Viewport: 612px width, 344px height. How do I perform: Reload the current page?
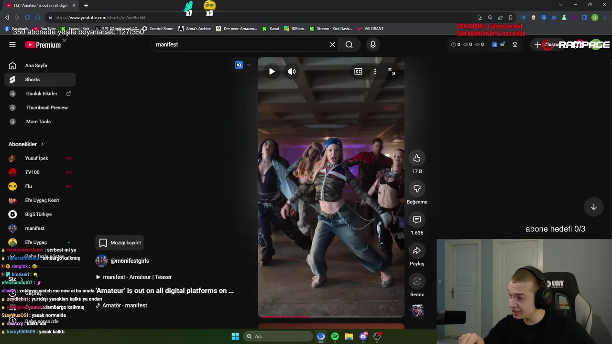click(x=27, y=18)
